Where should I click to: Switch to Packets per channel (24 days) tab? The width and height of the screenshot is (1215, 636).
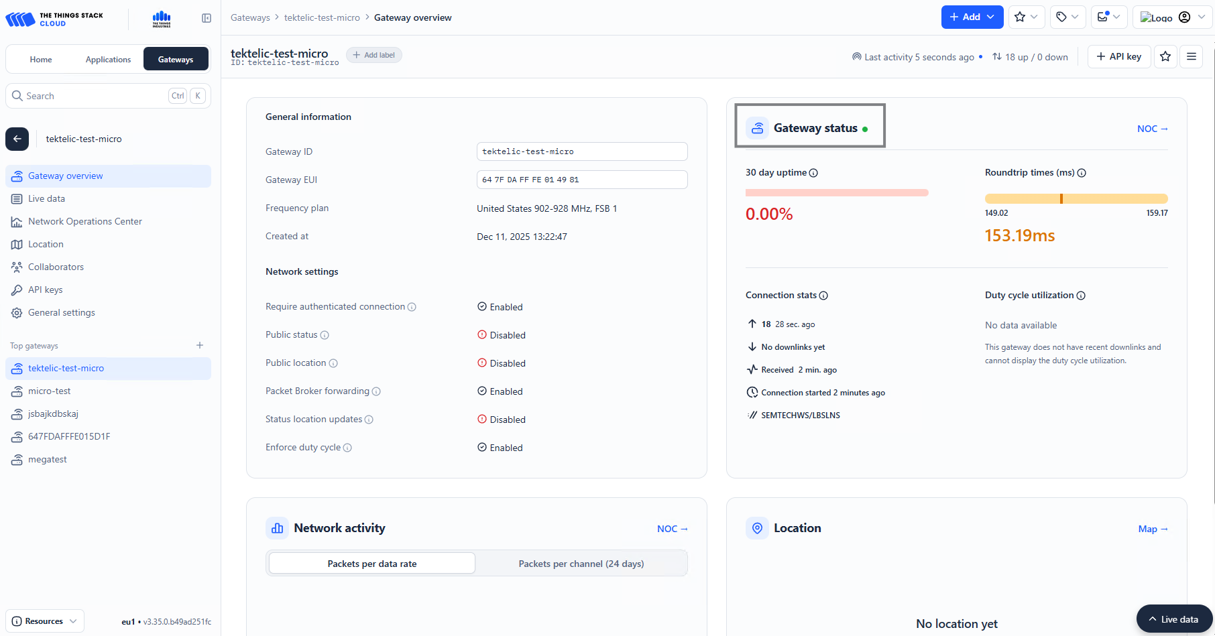(x=581, y=563)
